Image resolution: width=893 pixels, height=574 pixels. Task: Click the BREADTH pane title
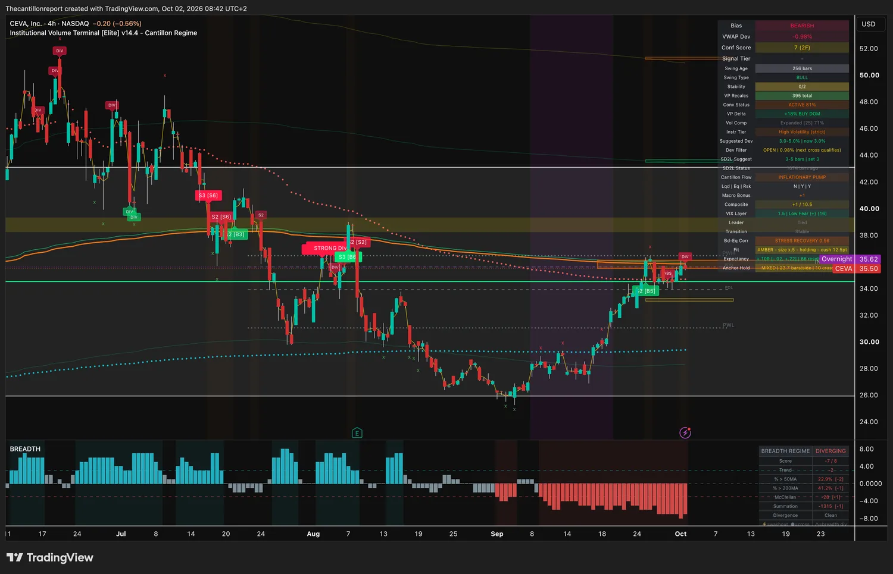[25, 449]
